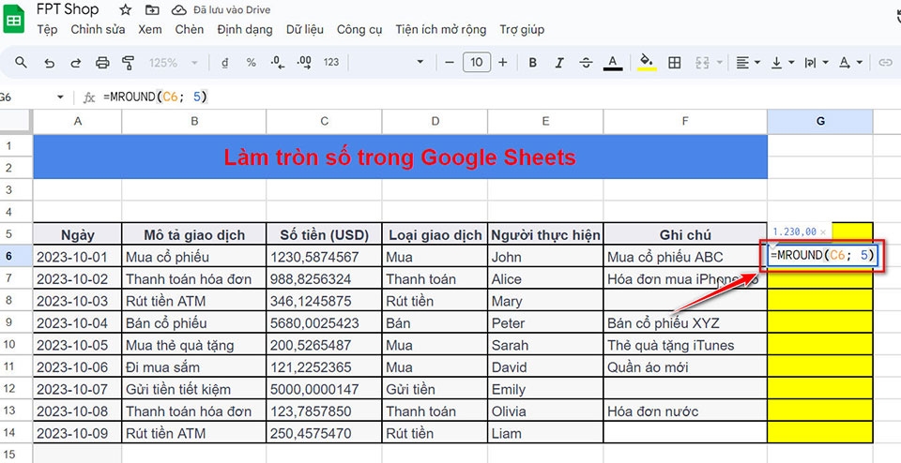
Task: Open the text wrapping dropdown
Action: point(817,63)
